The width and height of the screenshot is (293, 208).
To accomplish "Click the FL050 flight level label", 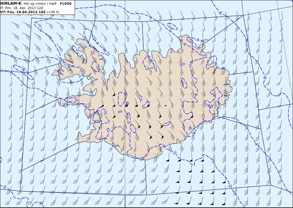I will pyautogui.click(x=66, y=4).
